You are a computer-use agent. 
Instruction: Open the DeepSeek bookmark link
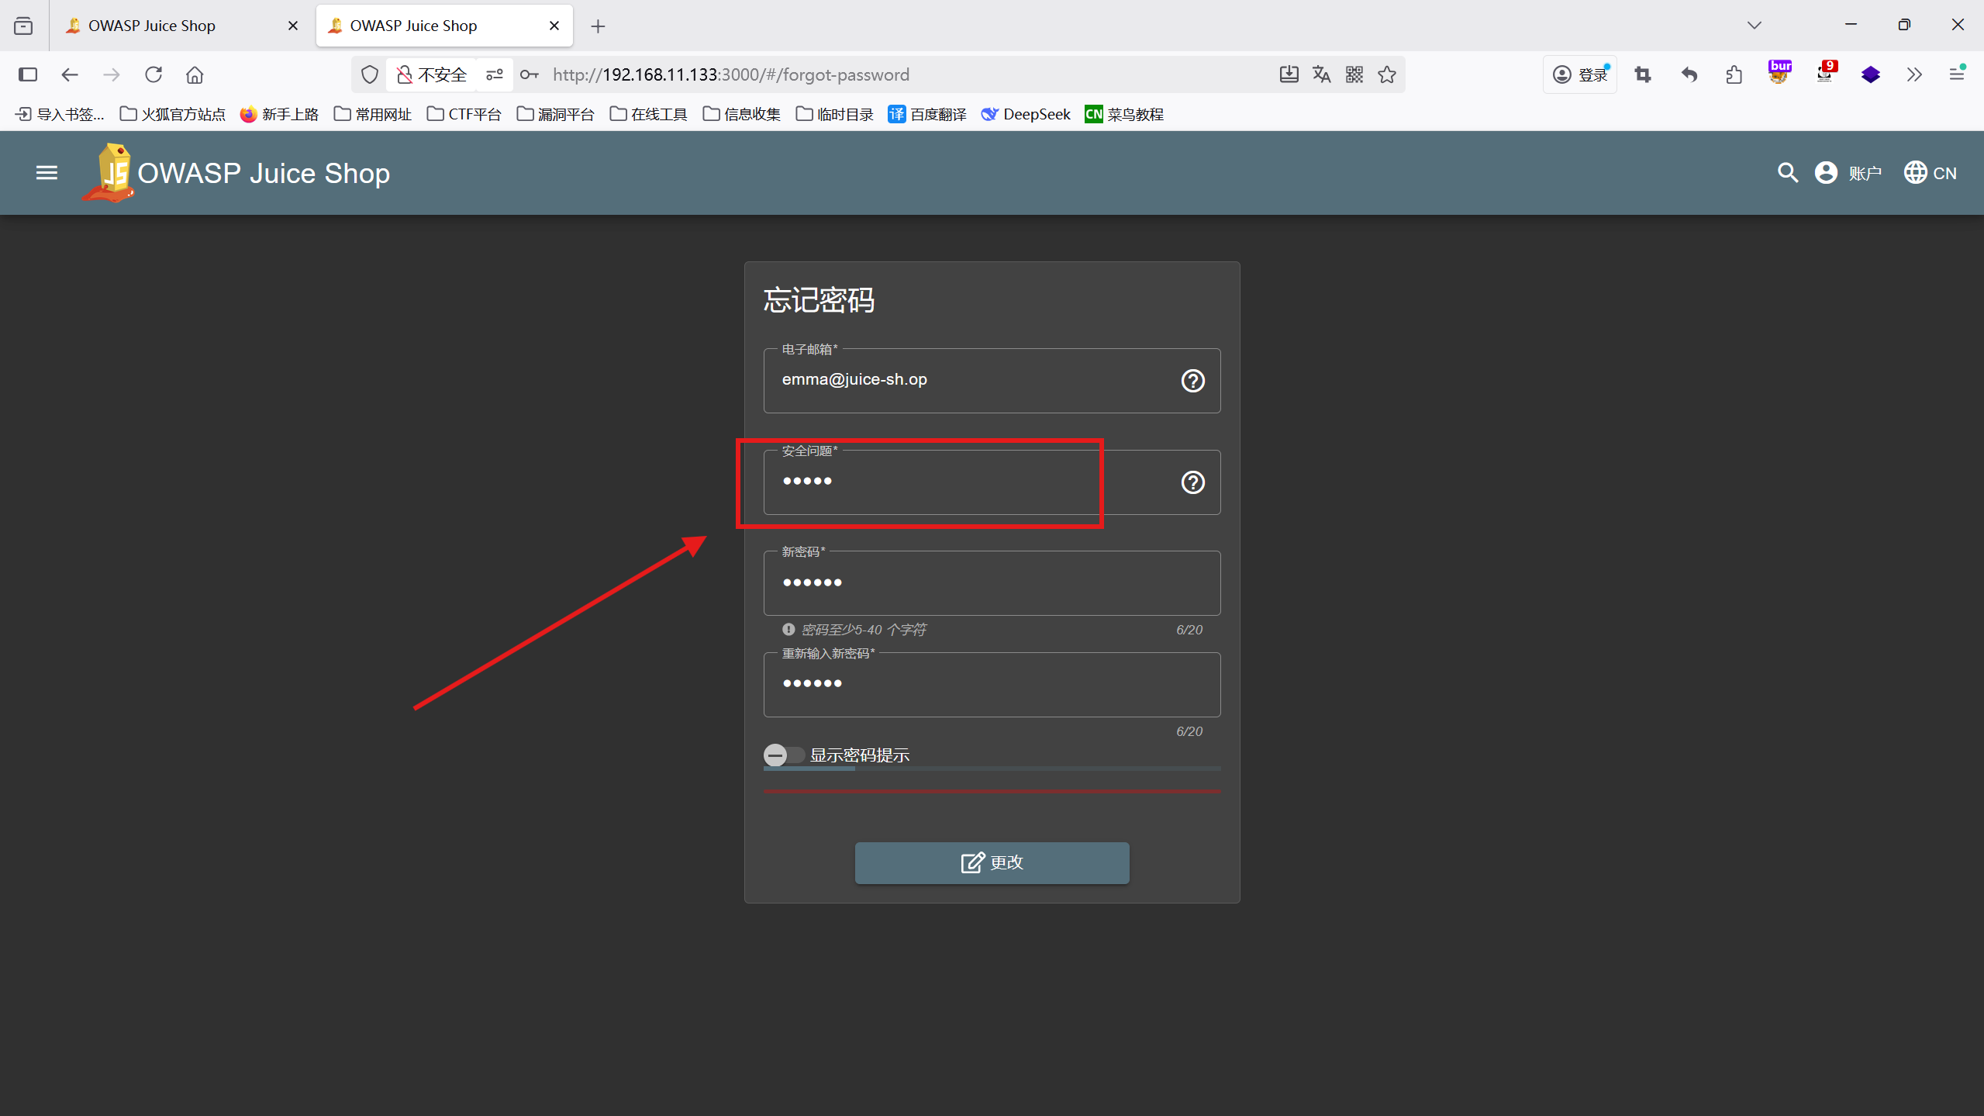click(x=1025, y=114)
